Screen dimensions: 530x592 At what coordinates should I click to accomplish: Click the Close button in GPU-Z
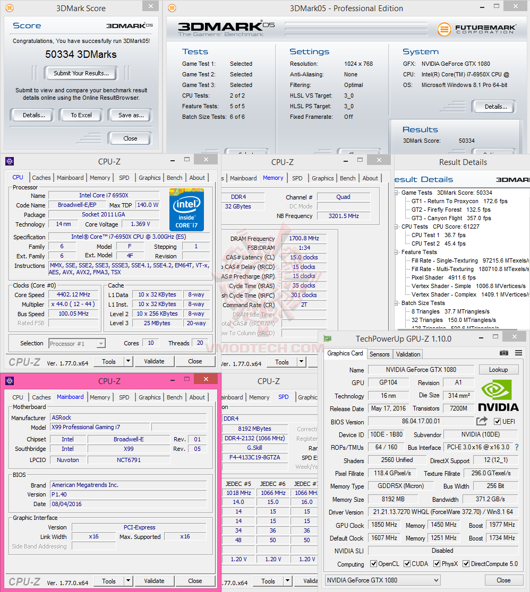coord(503,580)
